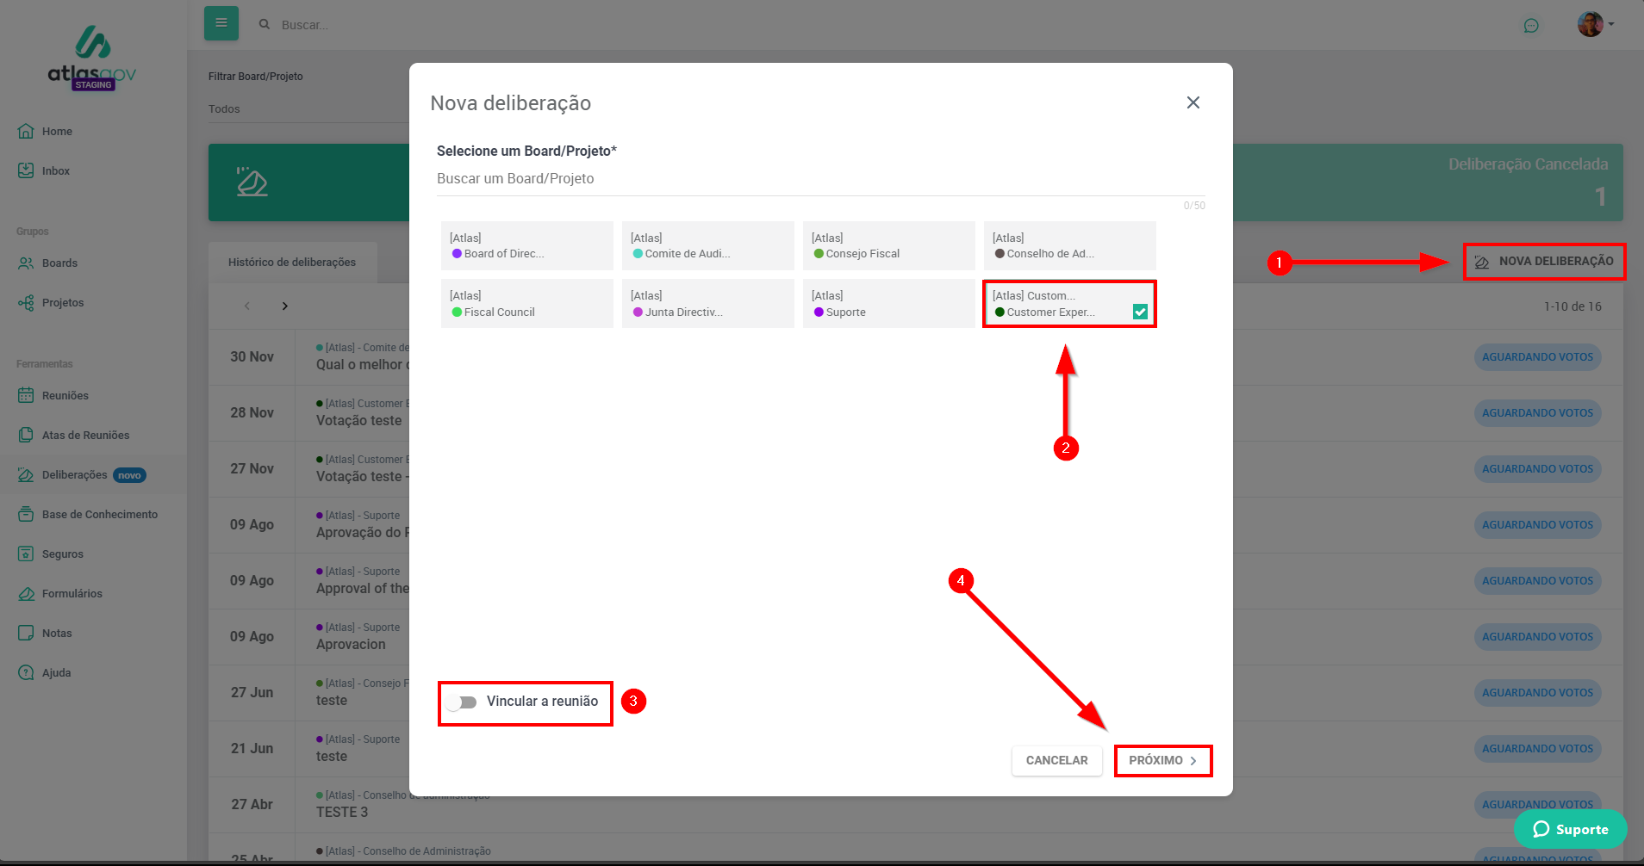Uncheck the Customer Exper... board checkbox
Screen dimensions: 1644x866
coord(1140,312)
